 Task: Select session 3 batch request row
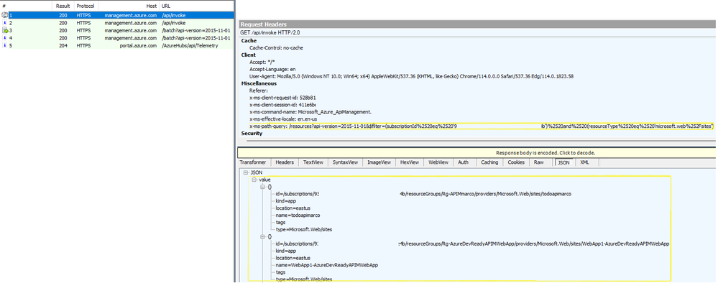116,30
